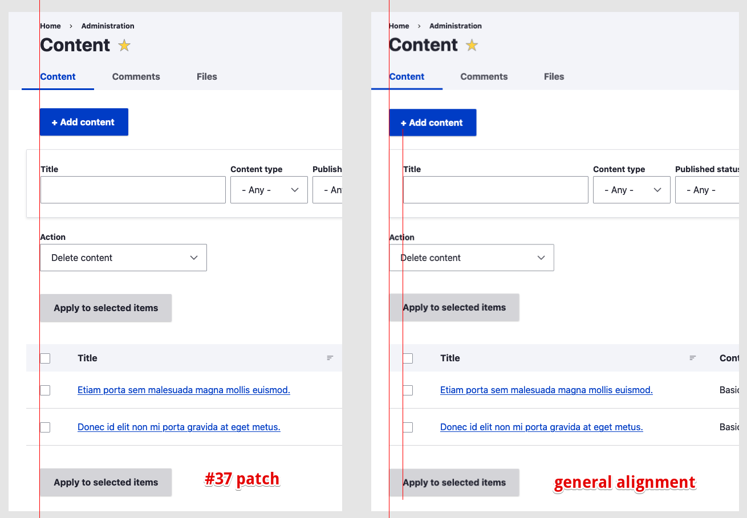747x518 pixels.
Task: Expand the Action 'Delete content' dropdown in #37 patch panel
Action: (x=123, y=258)
